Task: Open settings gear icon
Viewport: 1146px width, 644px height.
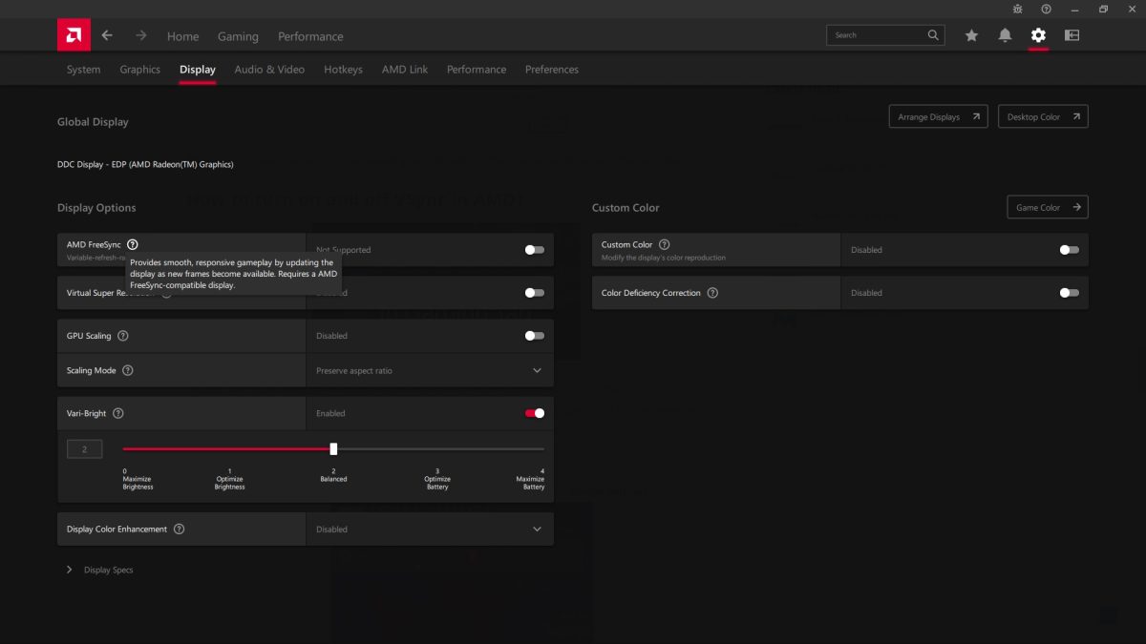Action: pos(1038,35)
